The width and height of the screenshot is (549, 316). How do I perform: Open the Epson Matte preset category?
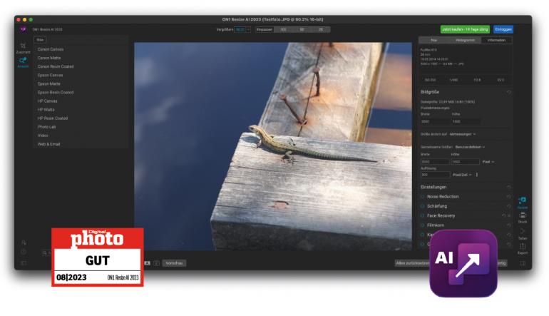pos(49,83)
